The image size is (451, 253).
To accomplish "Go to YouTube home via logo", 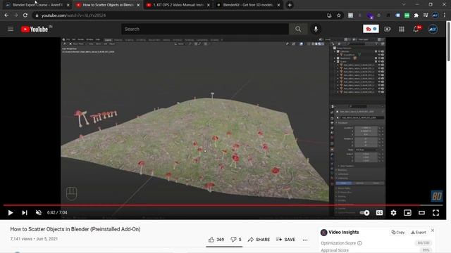I will tap(35, 29).
